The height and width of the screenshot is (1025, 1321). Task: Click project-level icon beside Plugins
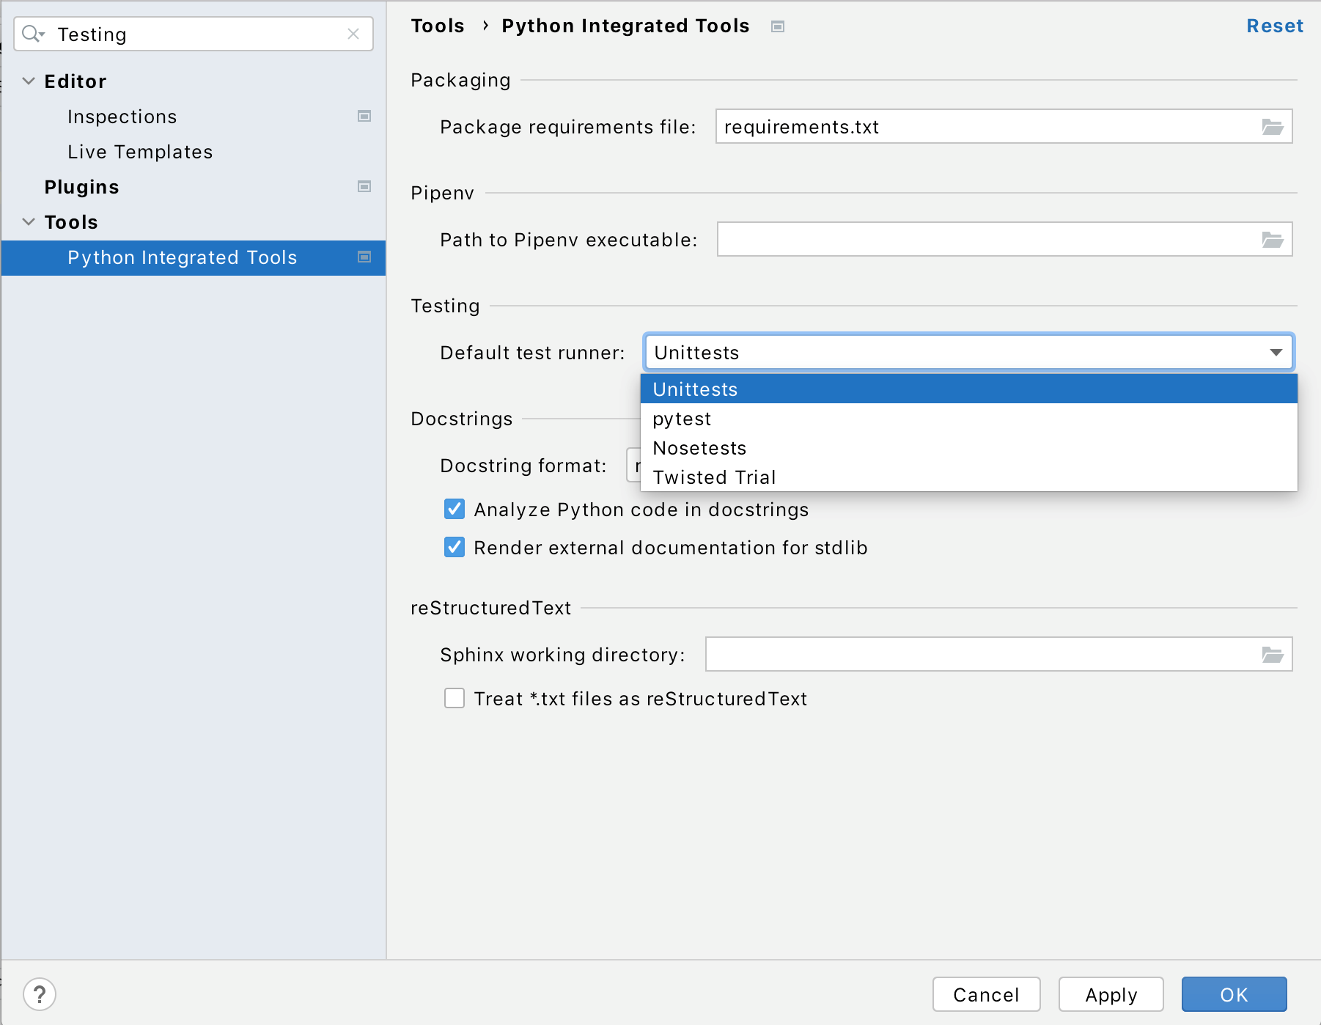(364, 187)
